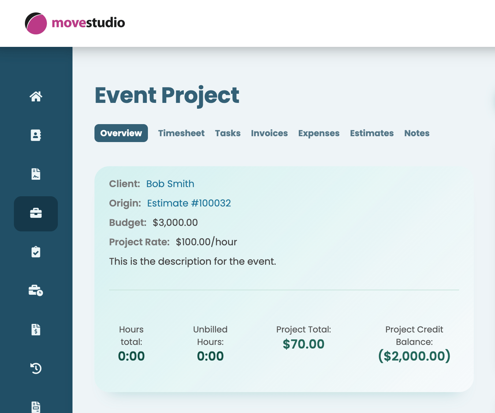Open the briefcase with clock icon
The width and height of the screenshot is (495, 413).
[x=36, y=291]
